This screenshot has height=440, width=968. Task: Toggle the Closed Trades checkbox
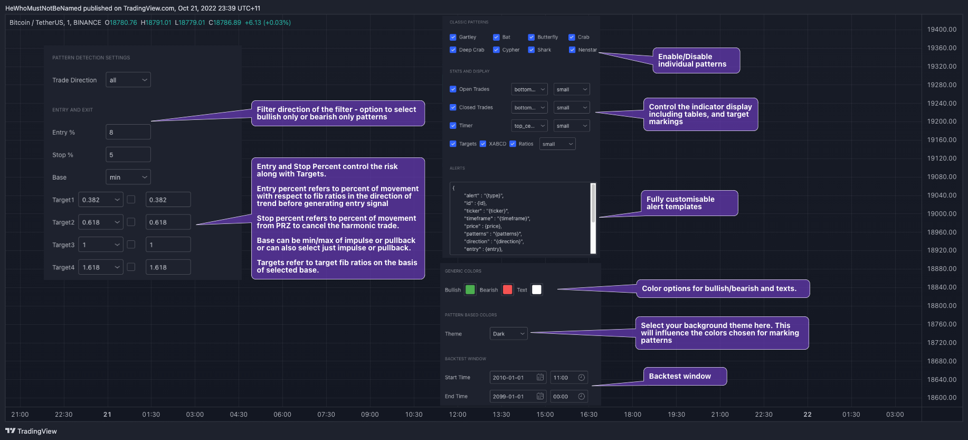point(453,107)
